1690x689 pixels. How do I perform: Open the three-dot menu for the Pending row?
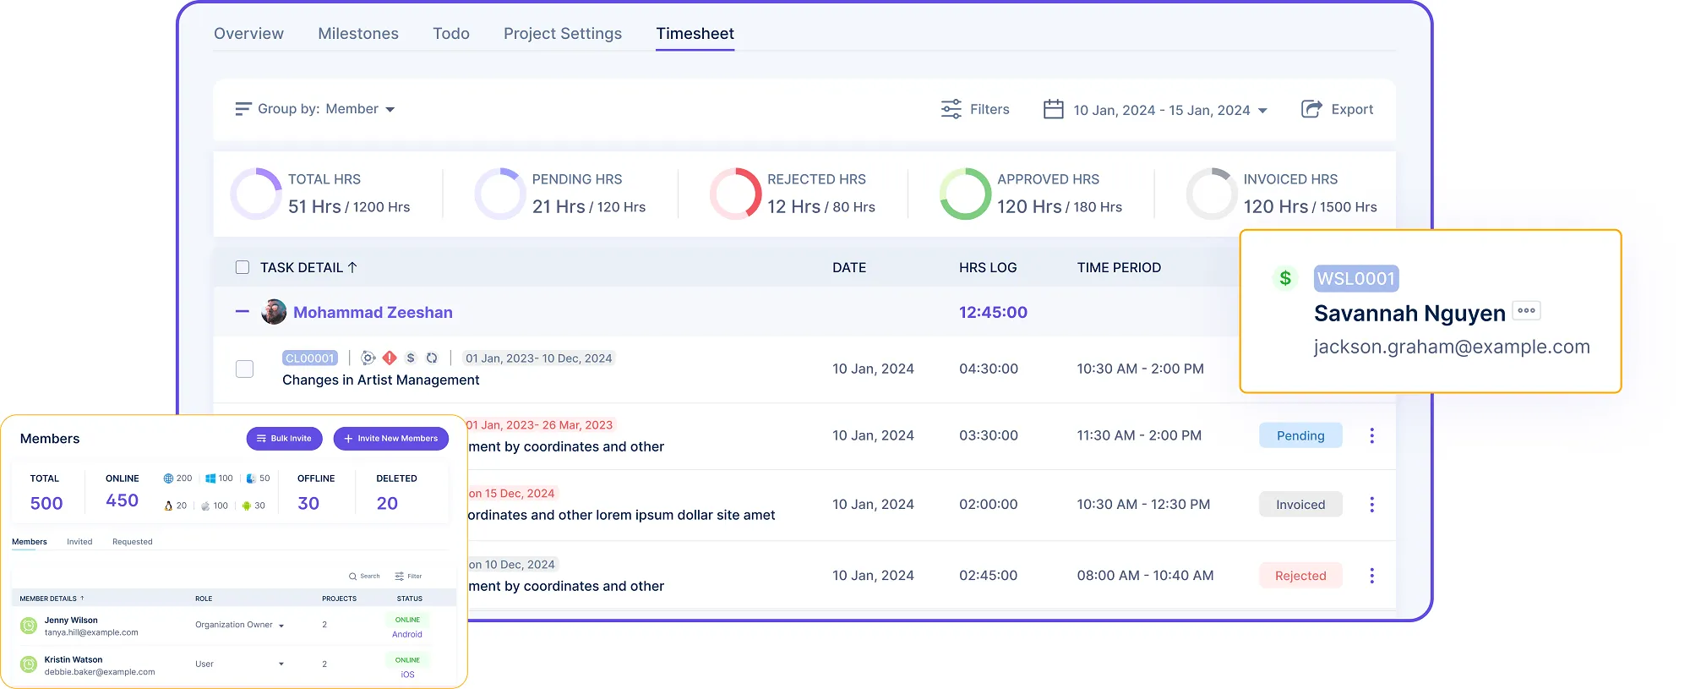1371,435
